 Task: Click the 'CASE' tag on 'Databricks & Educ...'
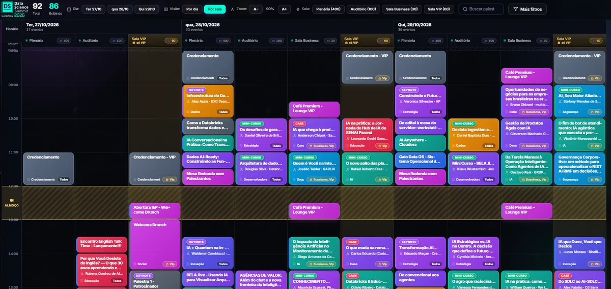click(352, 275)
